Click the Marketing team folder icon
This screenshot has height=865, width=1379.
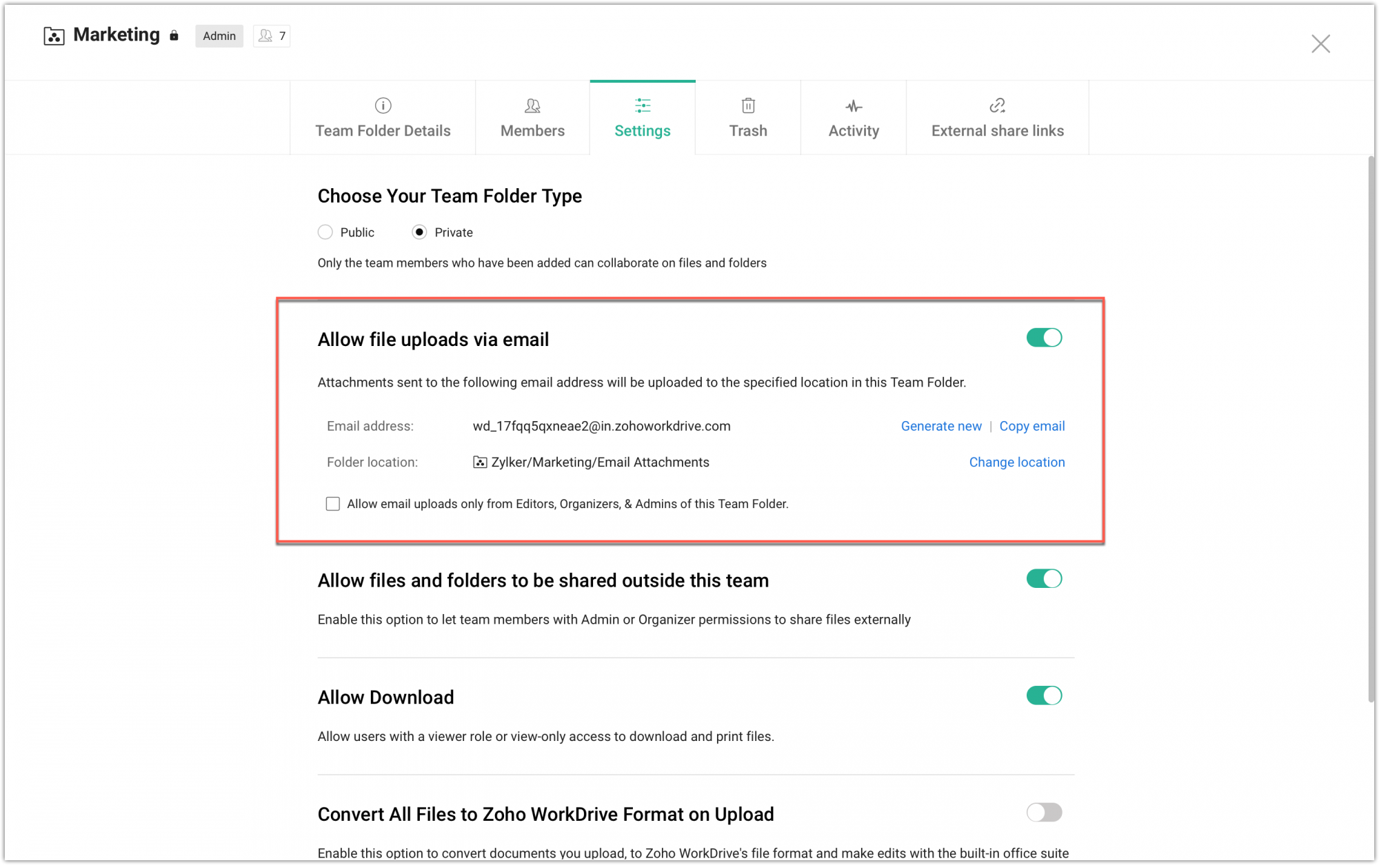pos(54,35)
